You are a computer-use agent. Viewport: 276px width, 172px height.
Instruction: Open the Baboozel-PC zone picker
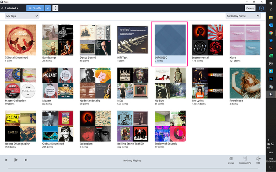(x=245, y=160)
